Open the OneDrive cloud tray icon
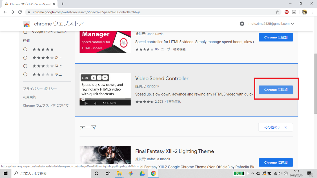The height and width of the screenshot is (178, 317). [x=258, y=173]
